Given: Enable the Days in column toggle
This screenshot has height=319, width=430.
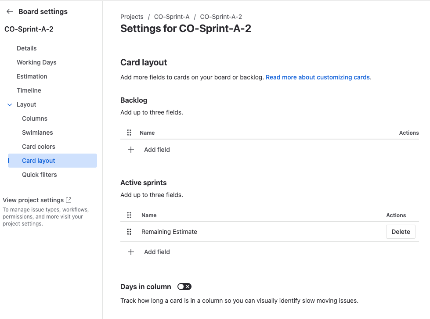Looking at the screenshot, I should click(x=184, y=287).
